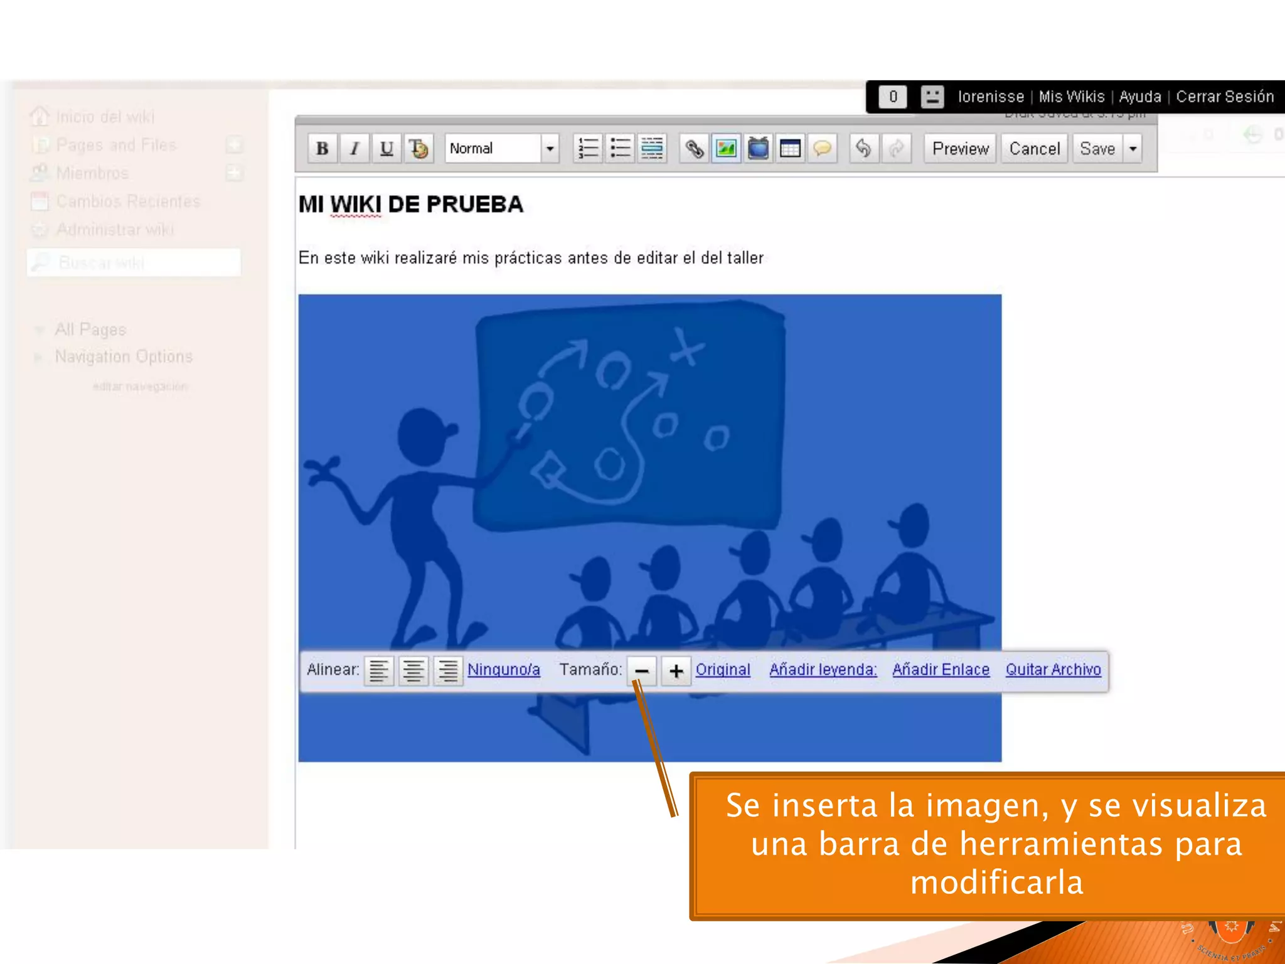Open the Normal paragraph style dropdown

pos(502,149)
